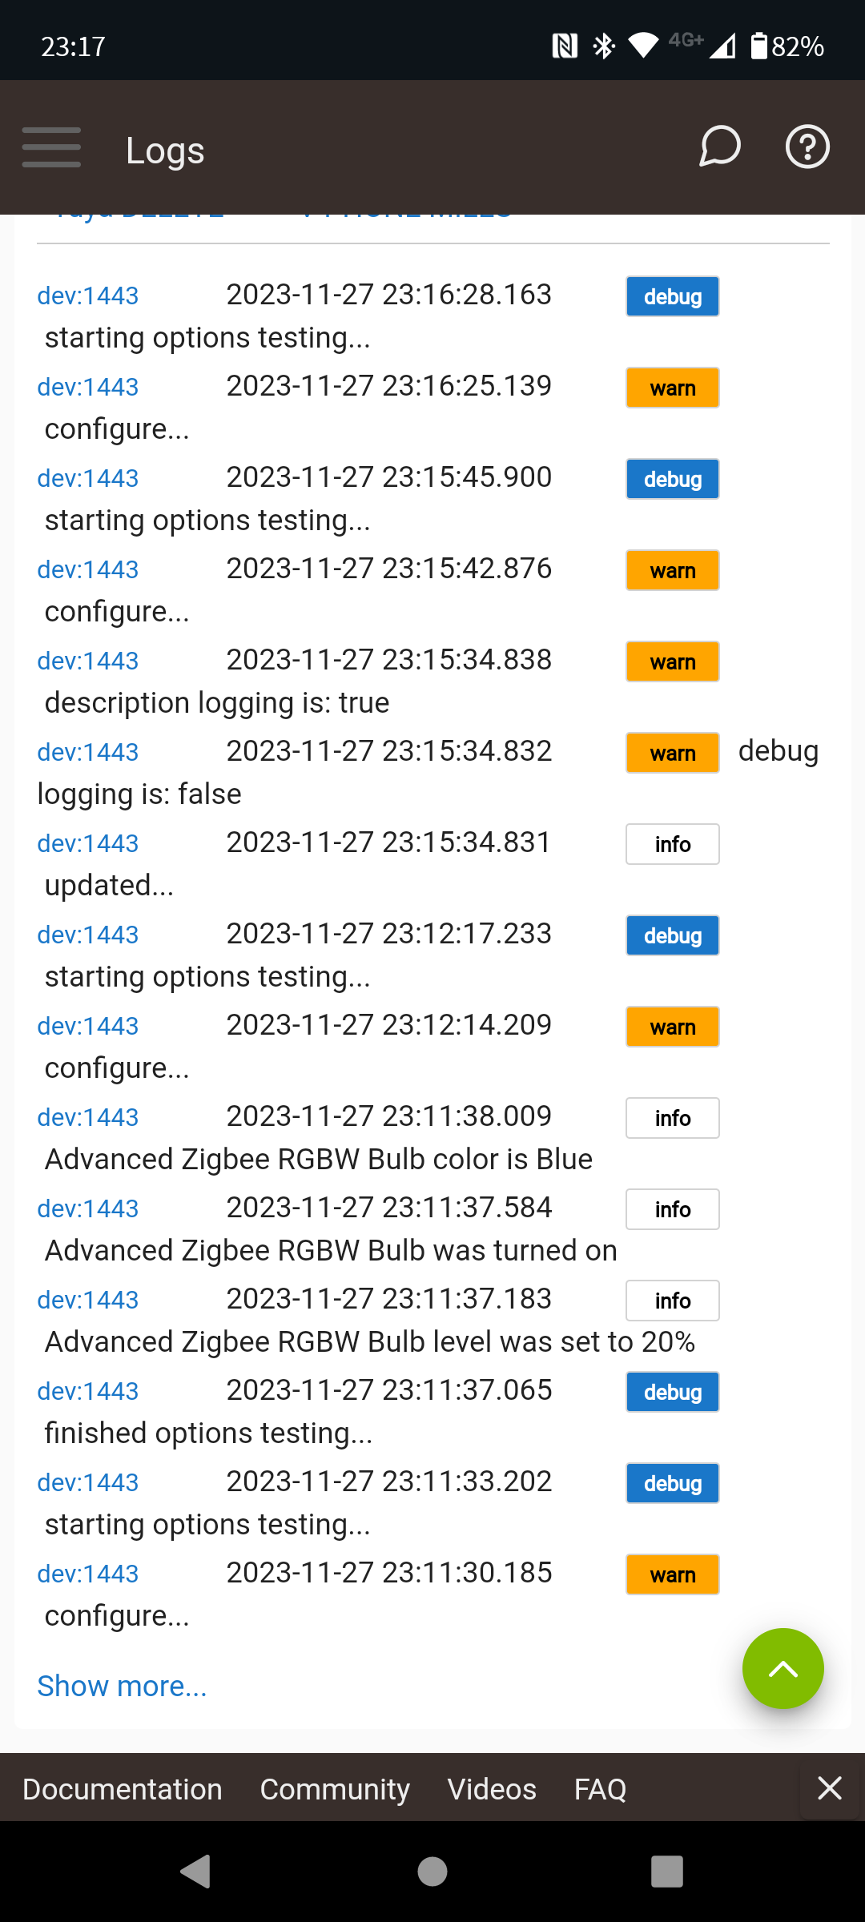Tap the Android home circle button
This screenshot has height=1922, width=865.
tap(432, 1872)
